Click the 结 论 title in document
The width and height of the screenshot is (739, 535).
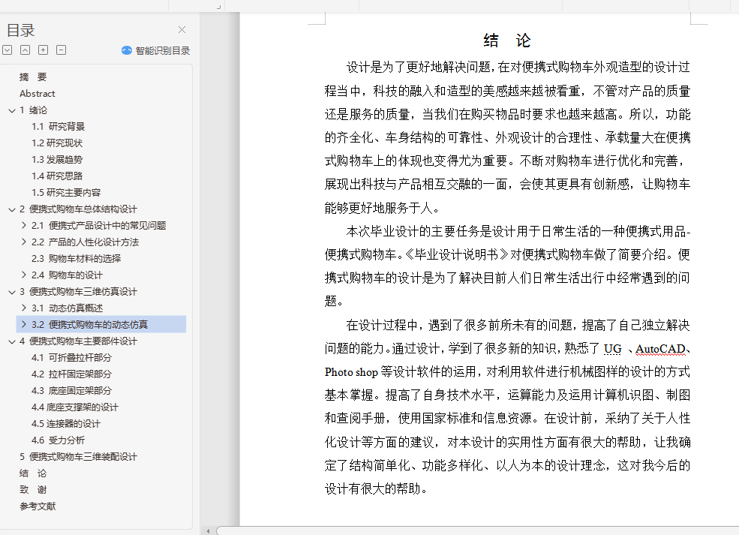(507, 41)
